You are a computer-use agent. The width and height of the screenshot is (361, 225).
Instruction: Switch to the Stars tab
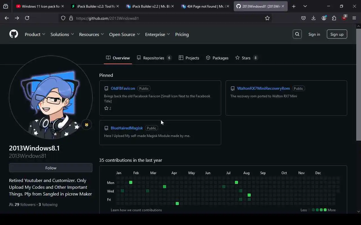click(246, 58)
